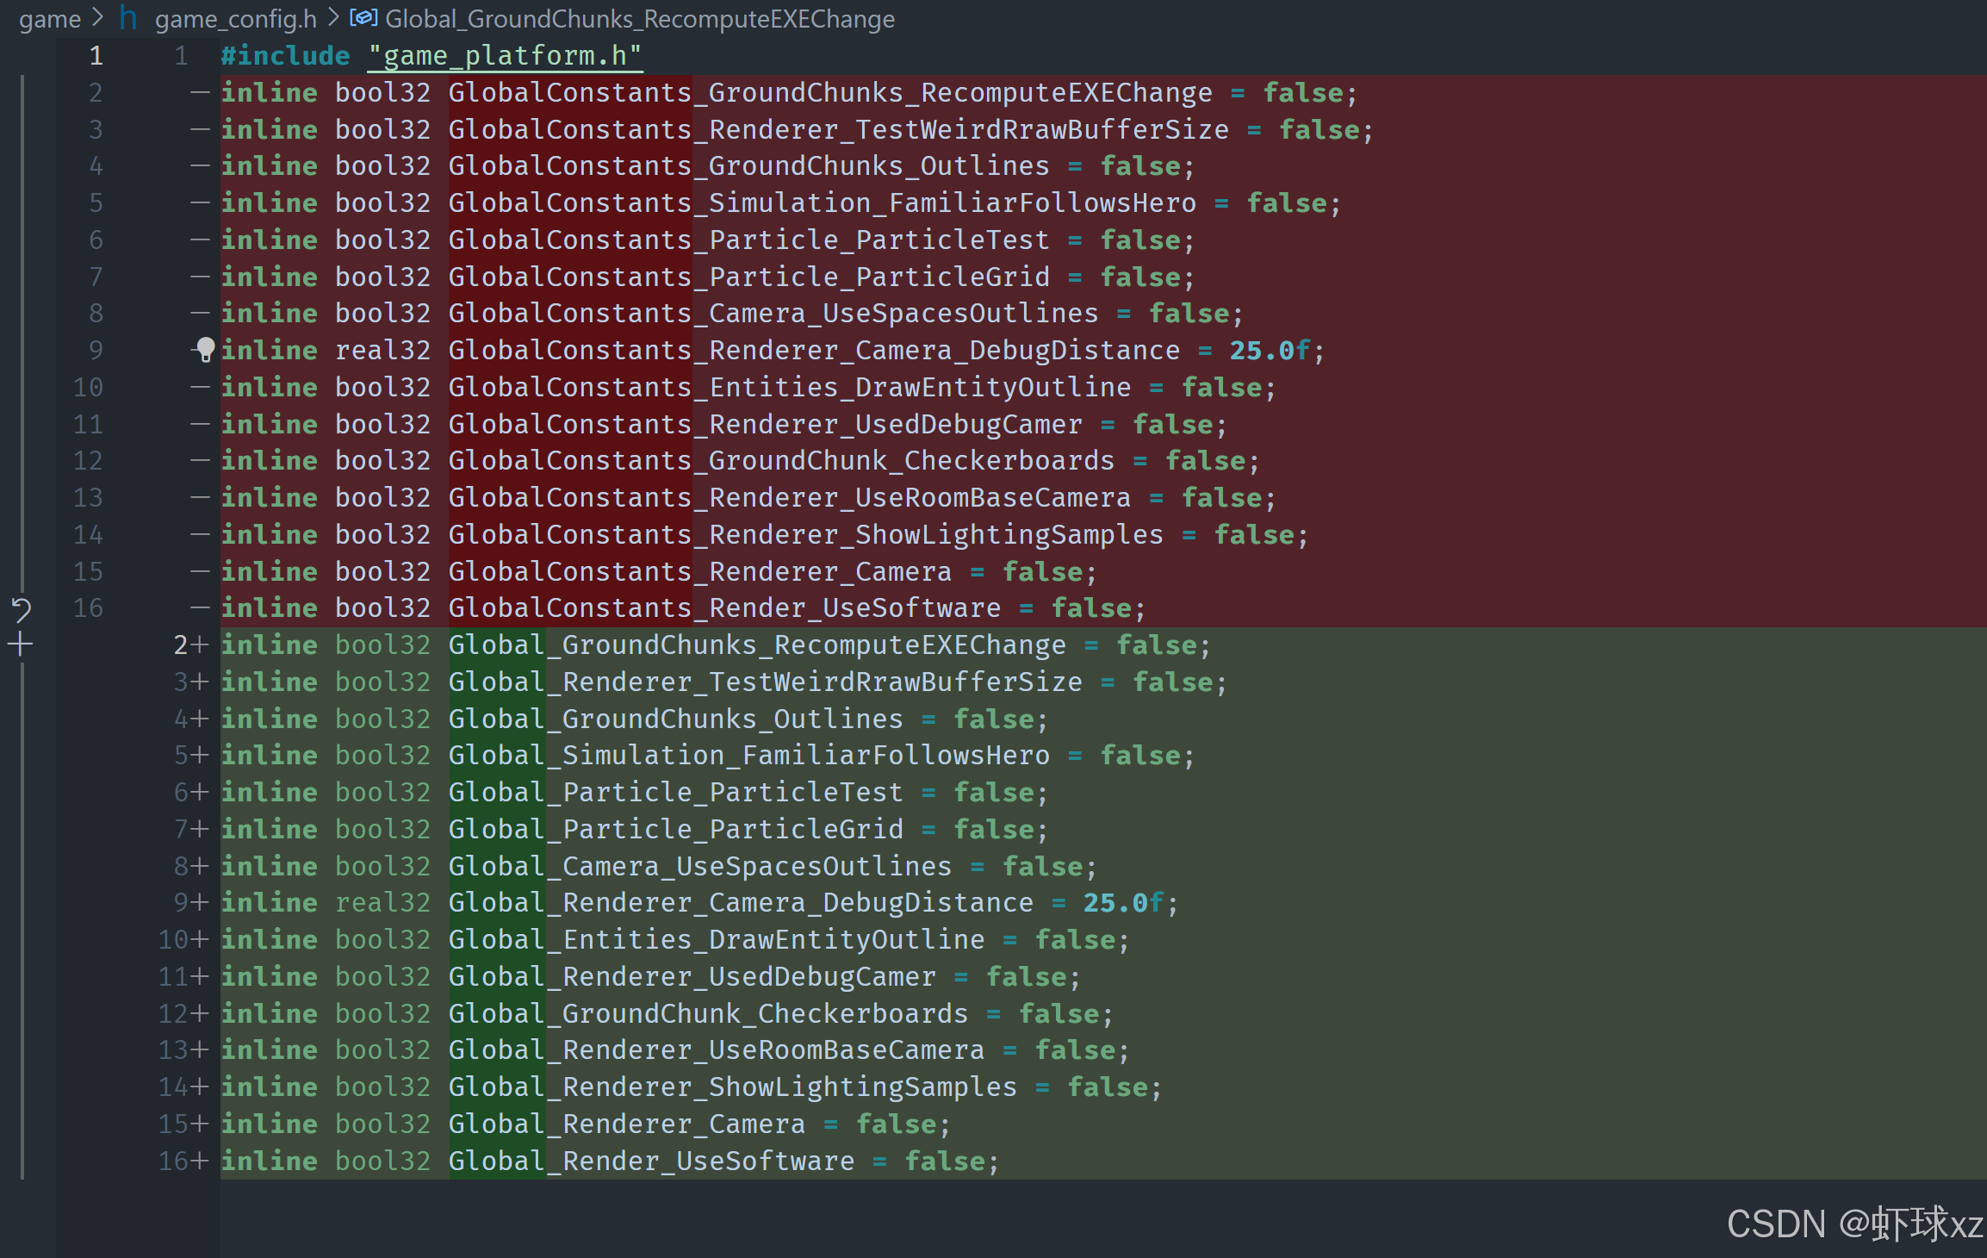Open Global_GroundChunks_RecomputeEXEChange breadcrumb symbol
The image size is (1987, 1258).
pyautogui.click(x=639, y=18)
